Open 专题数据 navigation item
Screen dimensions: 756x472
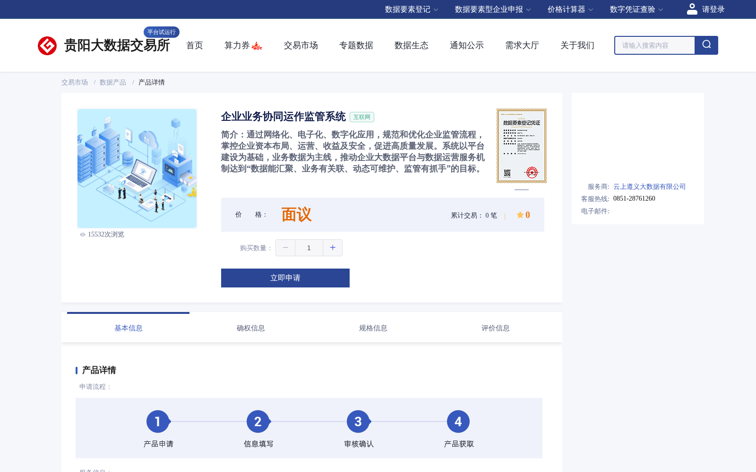356,45
